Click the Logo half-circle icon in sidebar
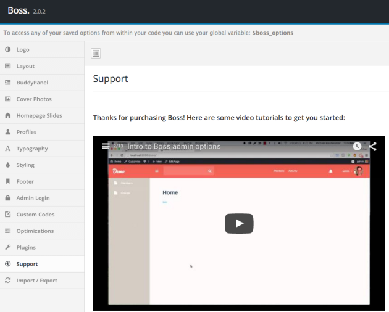Image resolution: width=389 pixels, height=312 pixels. [x=8, y=49]
